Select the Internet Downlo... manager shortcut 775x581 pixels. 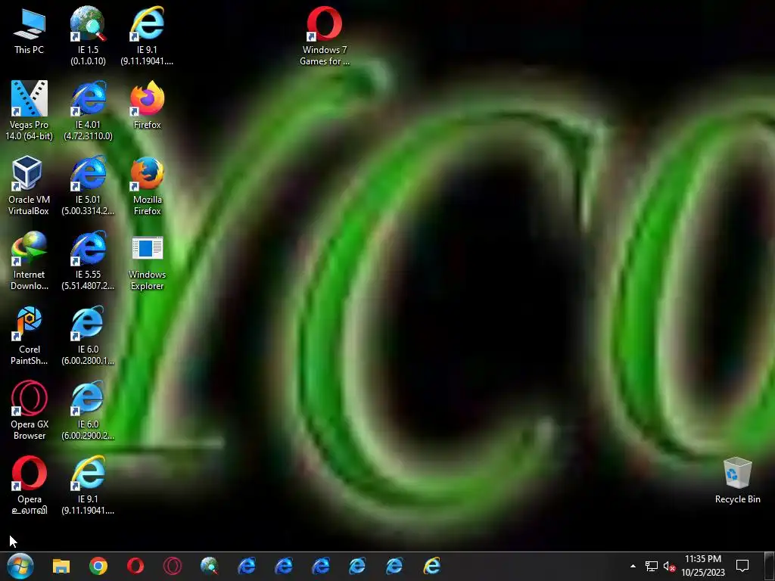click(x=30, y=261)
